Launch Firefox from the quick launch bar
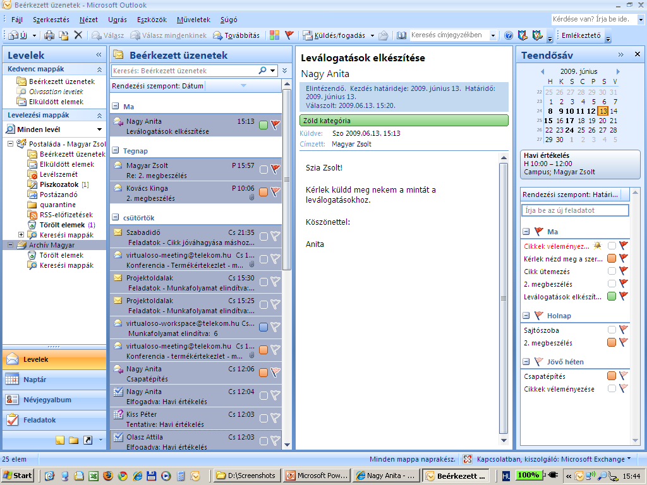The image size is (647, 485). pos(108,476)
